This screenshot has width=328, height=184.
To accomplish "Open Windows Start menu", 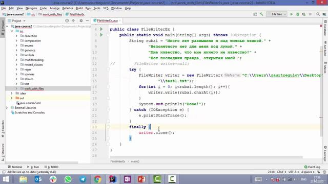I will coord(6,179).
